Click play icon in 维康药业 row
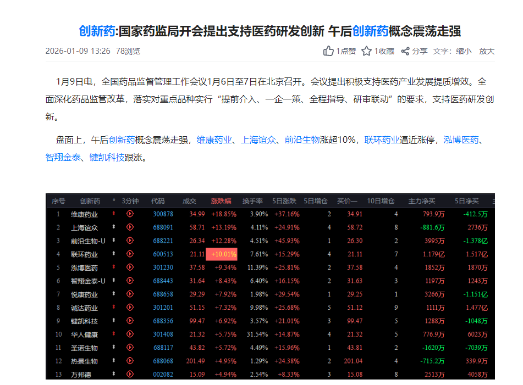 click(130, 214)
